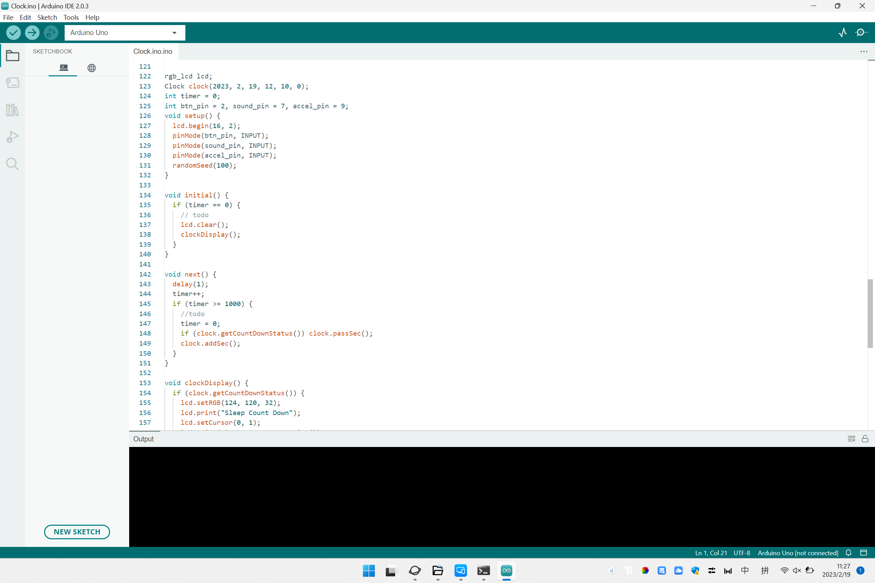The image size is (875, 583).
Task: Toggle the output lock icon
Action: 865,439
